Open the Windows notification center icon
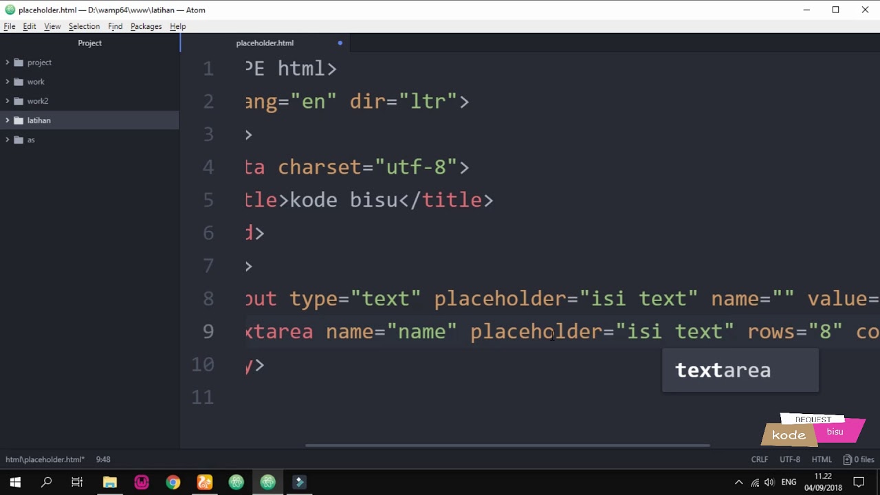Screen dimensions: 880x495 pyautogui.click(x=859, y=482)
